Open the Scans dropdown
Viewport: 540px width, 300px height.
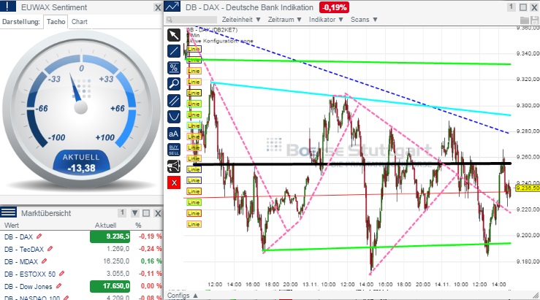coord(364,20)
